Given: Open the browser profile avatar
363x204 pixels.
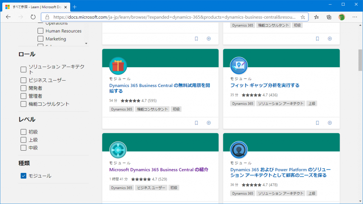Looking at the screenshot, I should [342, 17].
